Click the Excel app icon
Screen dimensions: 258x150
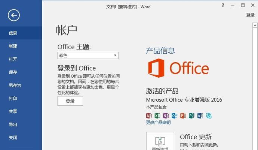tap(157, 115)
